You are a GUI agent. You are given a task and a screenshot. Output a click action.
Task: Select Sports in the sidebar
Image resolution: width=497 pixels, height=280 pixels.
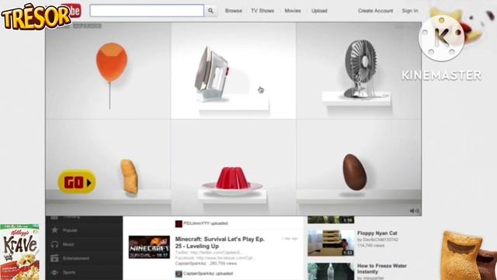(69, 272)
